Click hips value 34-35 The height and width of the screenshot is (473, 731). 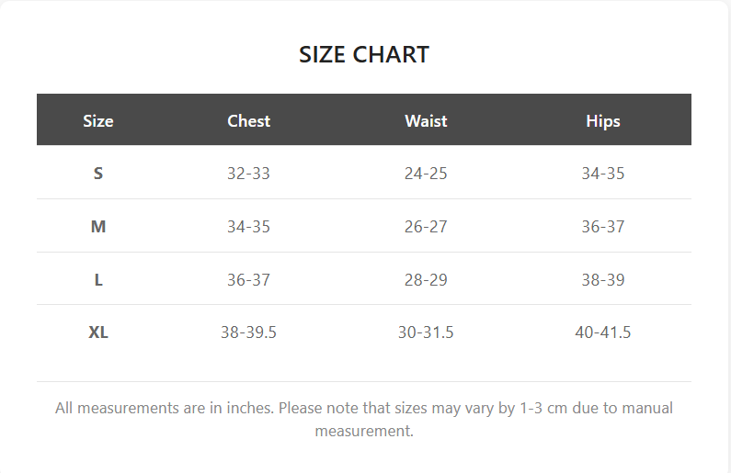pyautogui.click(x=603, y=173)
